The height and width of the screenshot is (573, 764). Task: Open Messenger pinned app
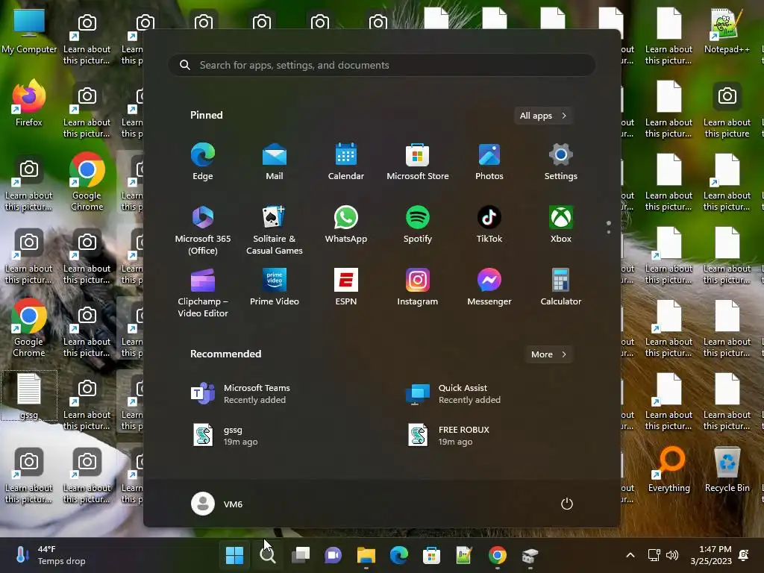coord(489,287)
